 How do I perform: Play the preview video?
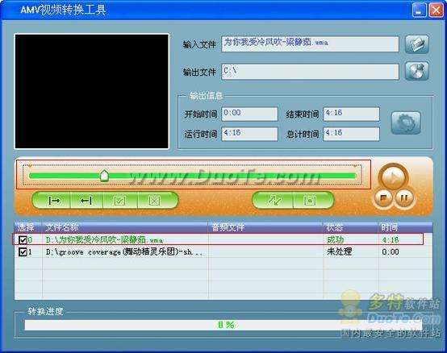click(x=393, y=177)
